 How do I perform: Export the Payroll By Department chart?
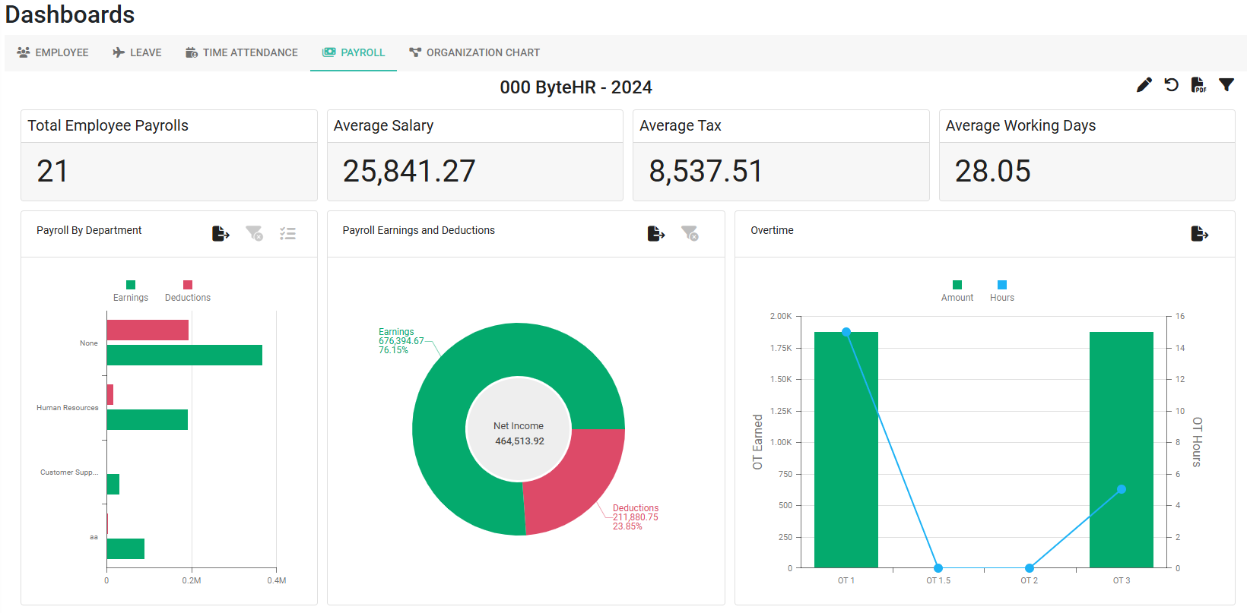pyautogui.click(x=221, y=233)
